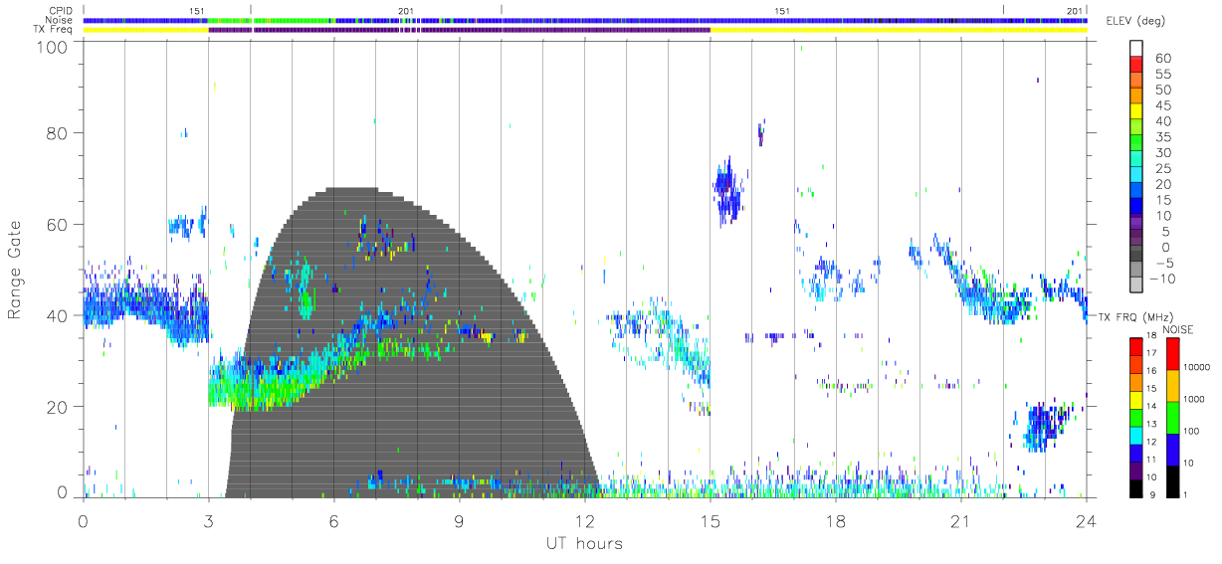This screenshot has width=1222, height=564.
Task: Click UT hours tick label 12
Action: point(584,520)
